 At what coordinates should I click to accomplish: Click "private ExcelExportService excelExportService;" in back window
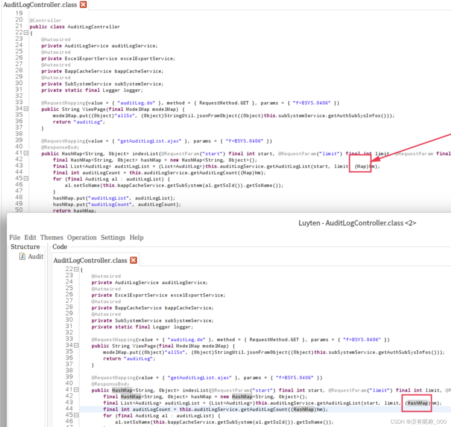[108, 59]
